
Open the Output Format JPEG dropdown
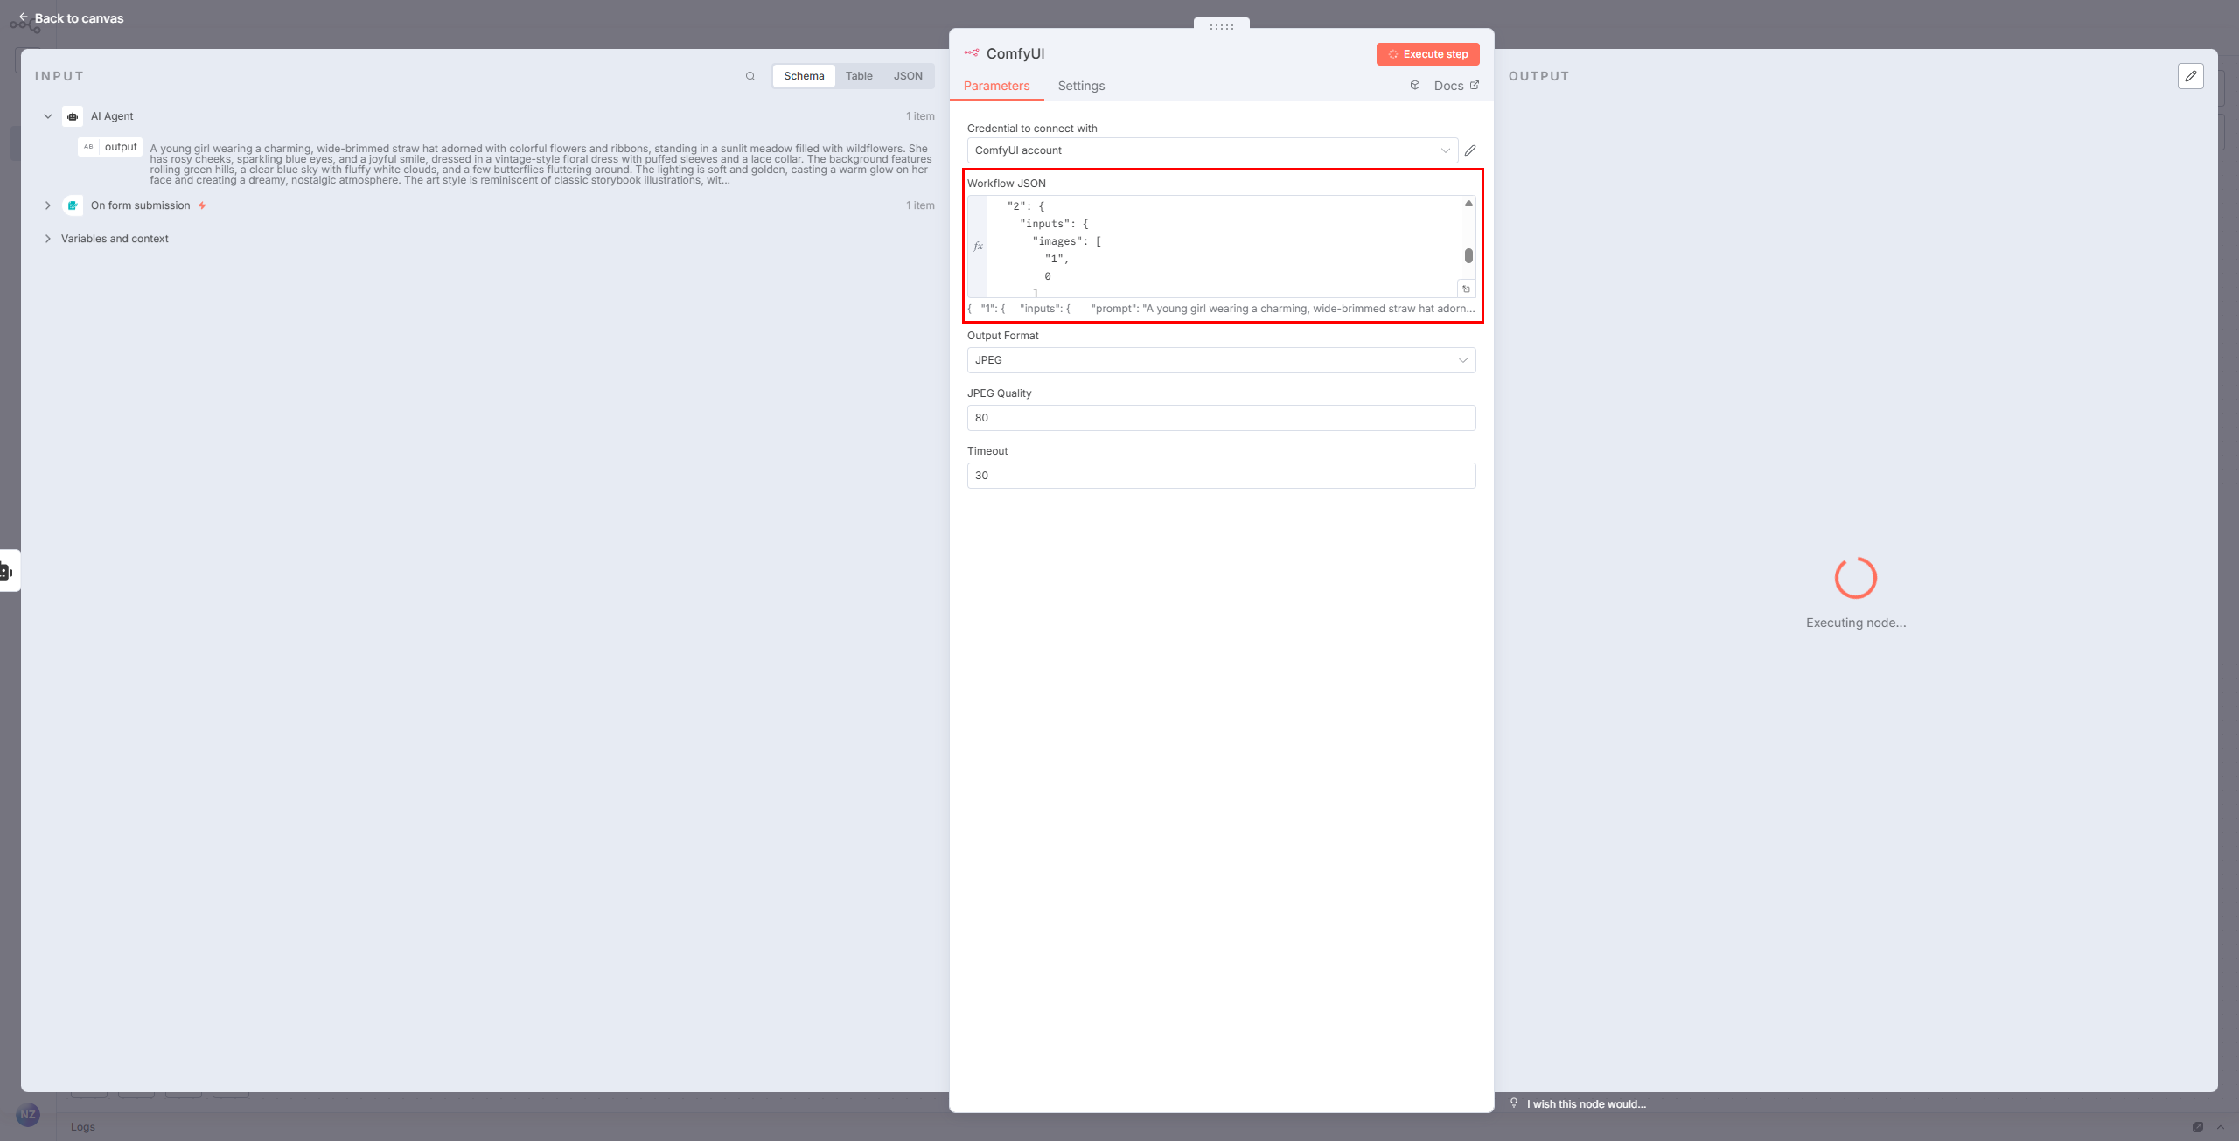pyautogui.click(x=1221, y=360)
